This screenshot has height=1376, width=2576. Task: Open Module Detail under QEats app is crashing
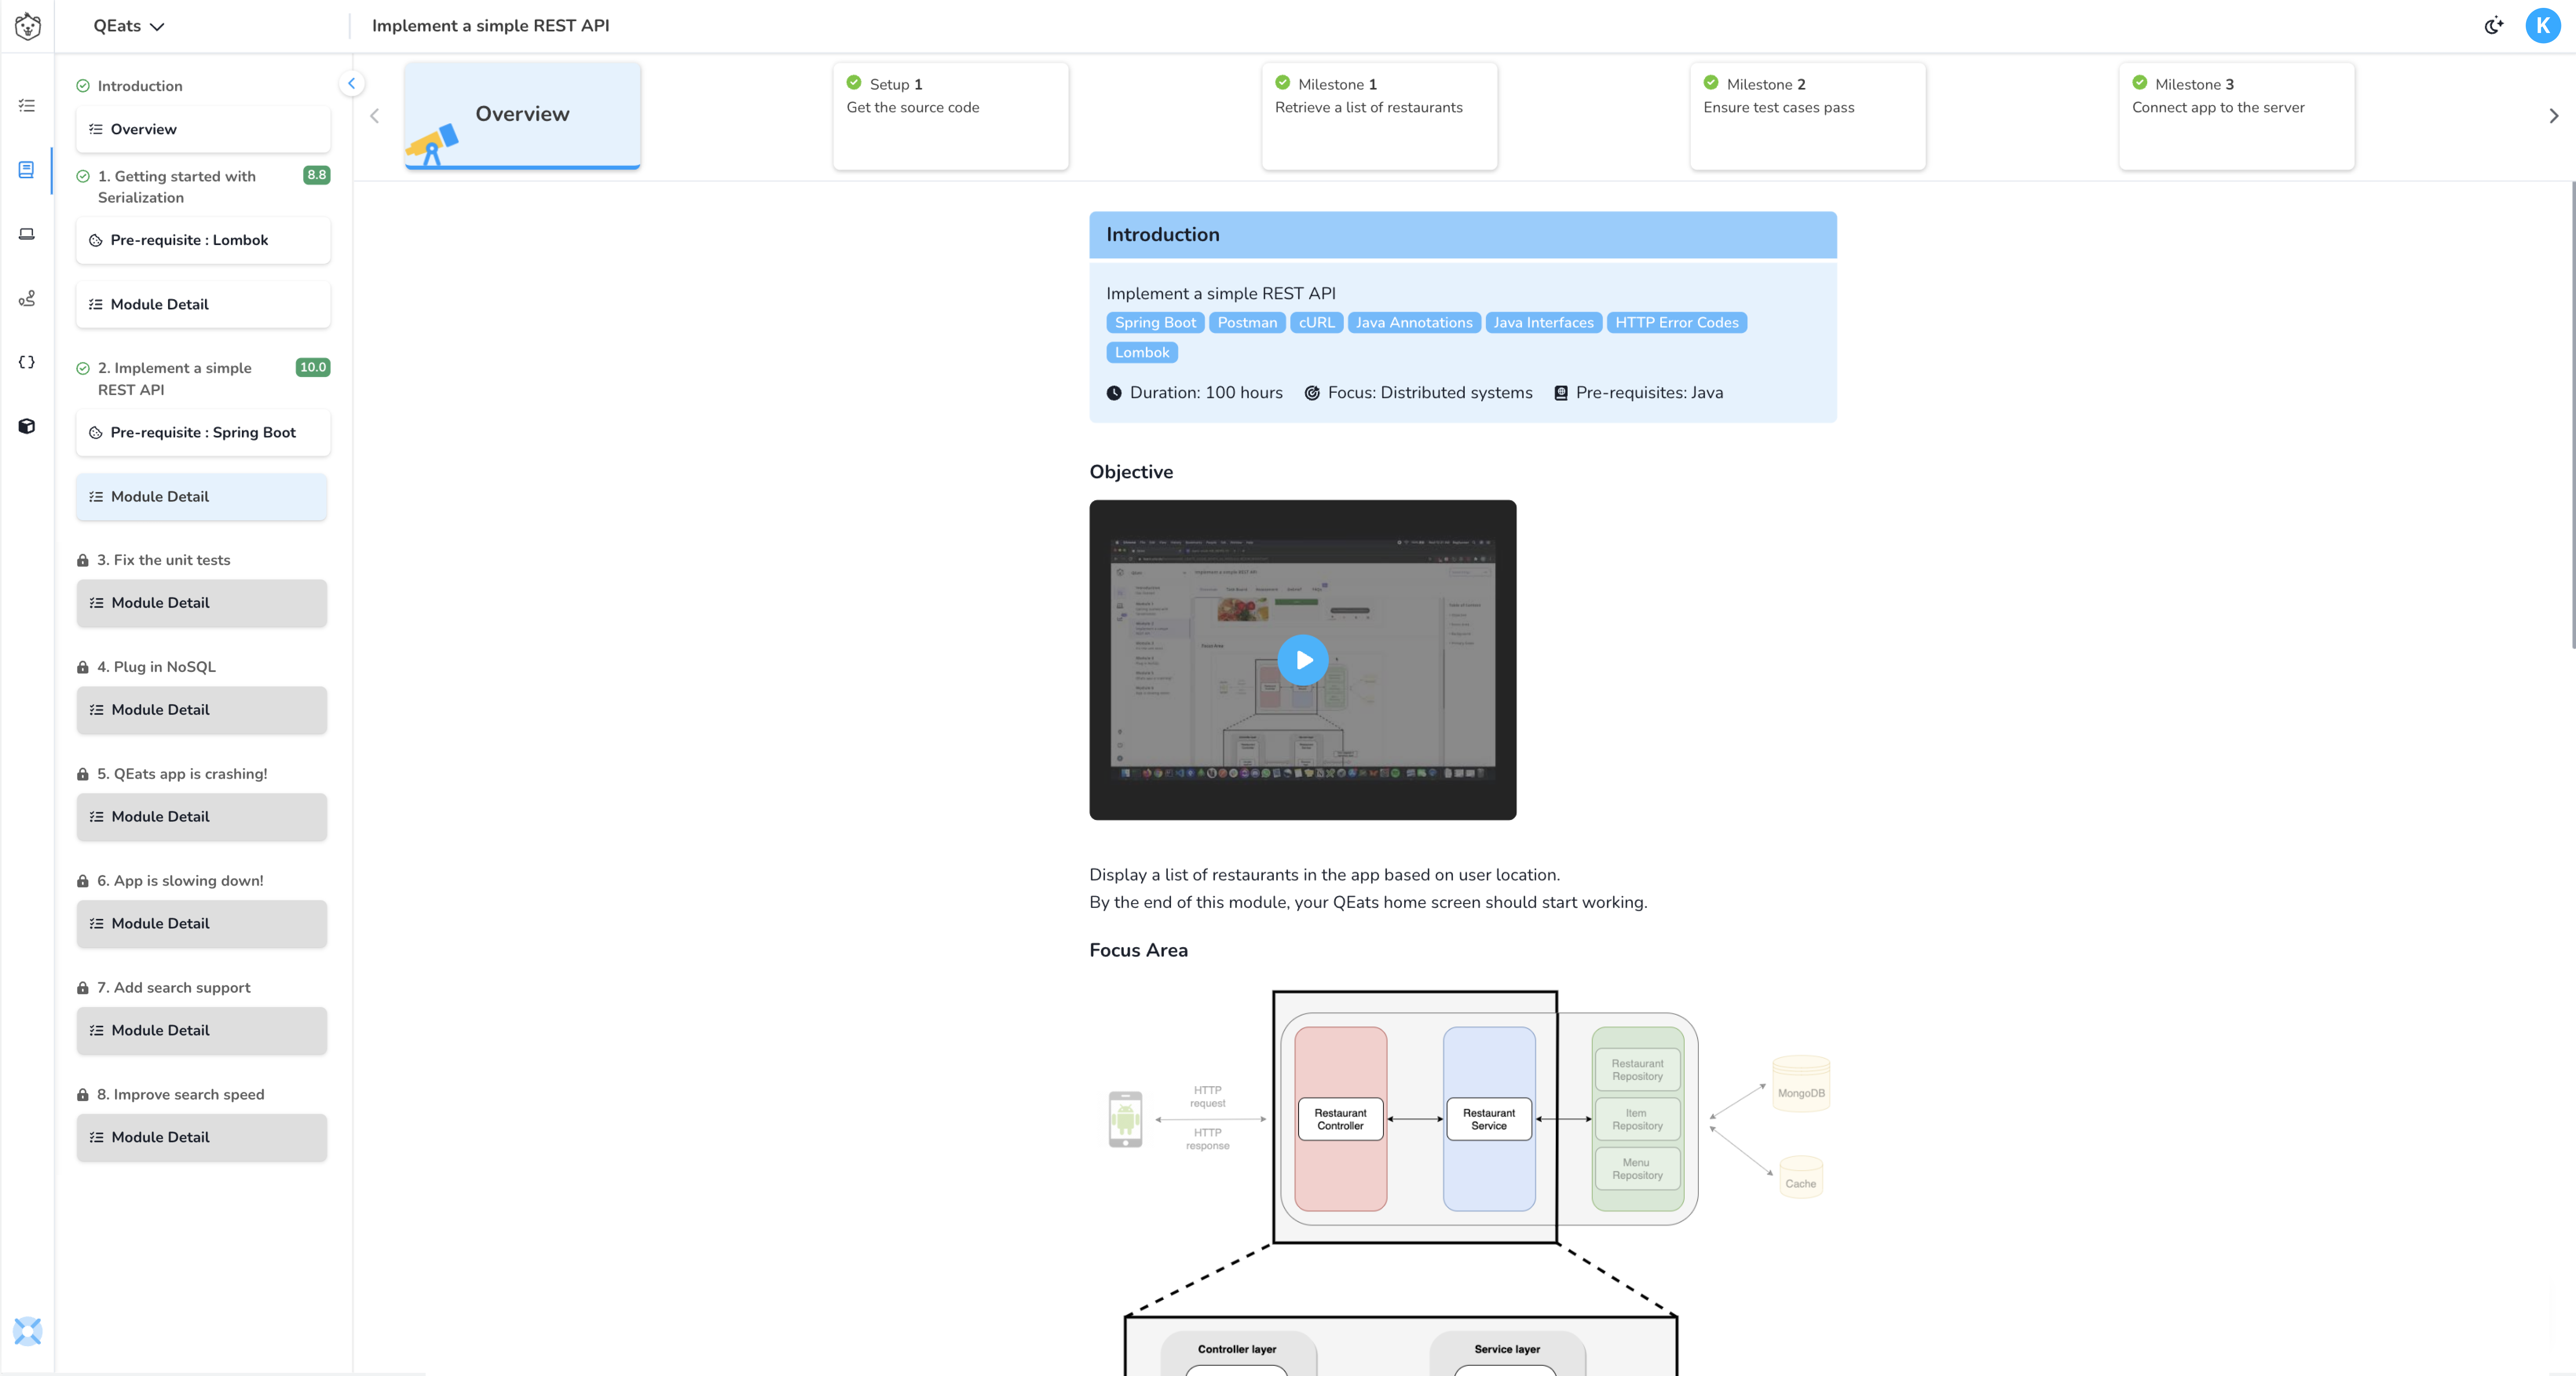pyautogui.click(x=201, y=817)
